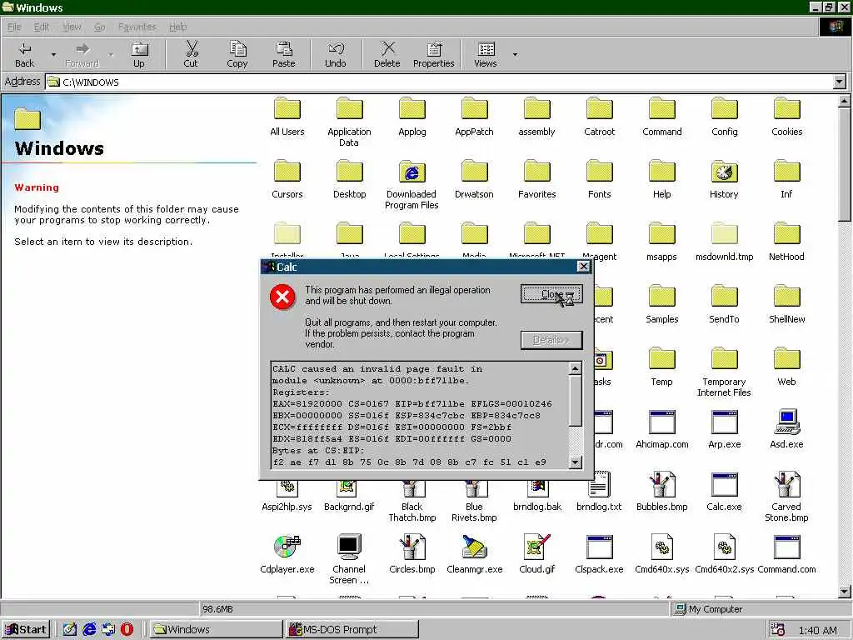This screenshot has width=853, height=640.
Task: Open the View menu
Action: [72, 27]
